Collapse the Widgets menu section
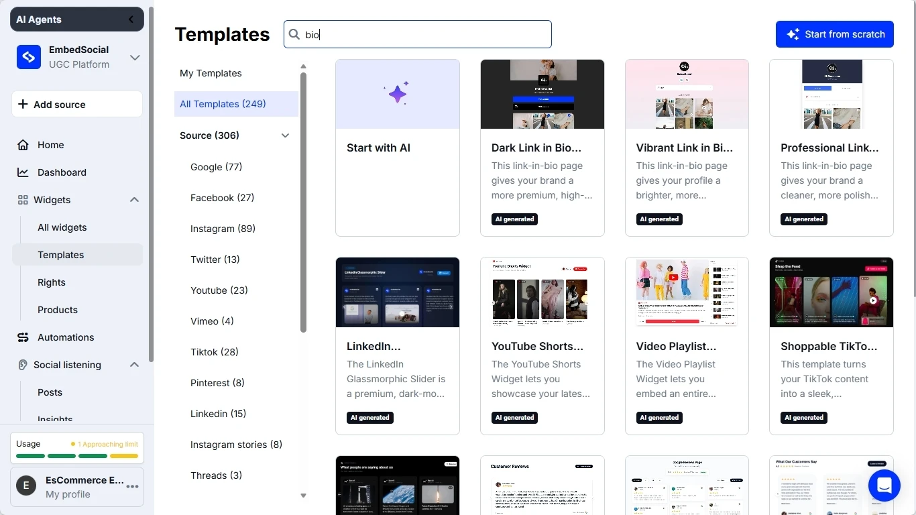Screen dimensions: 916x515 pyautogui.click(x=134, y=200)
